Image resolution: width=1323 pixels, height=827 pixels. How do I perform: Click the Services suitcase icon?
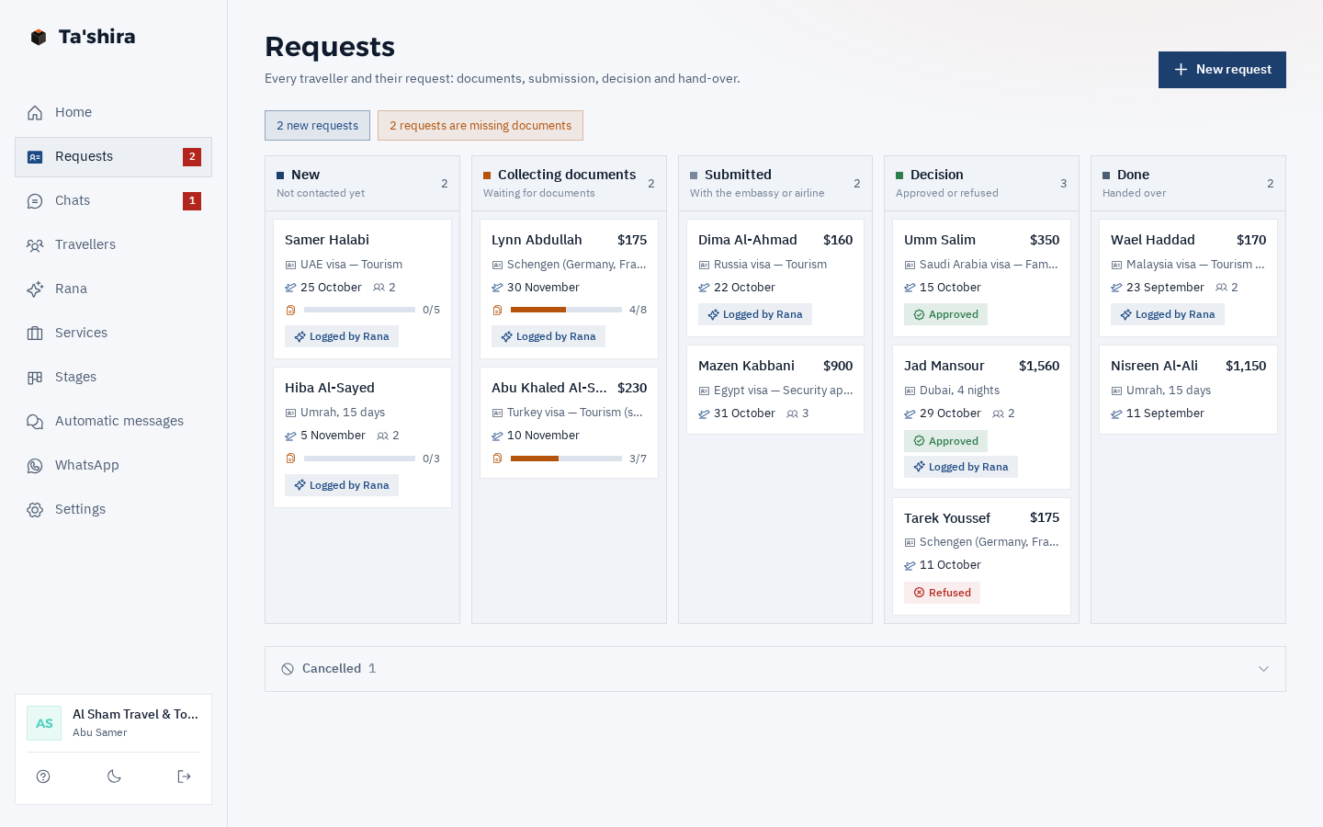[x=35, y=334]
